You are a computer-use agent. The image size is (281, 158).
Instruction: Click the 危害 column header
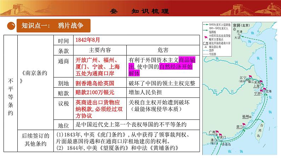tap(163, 50)
